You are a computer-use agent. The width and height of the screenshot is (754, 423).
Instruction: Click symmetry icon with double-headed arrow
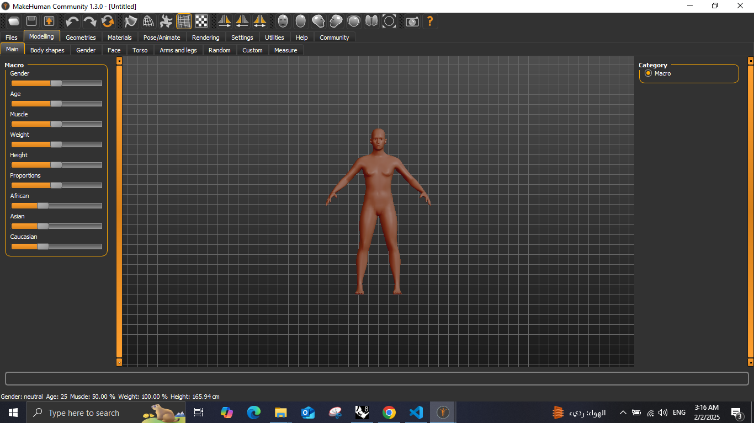(x=260, y=22)
